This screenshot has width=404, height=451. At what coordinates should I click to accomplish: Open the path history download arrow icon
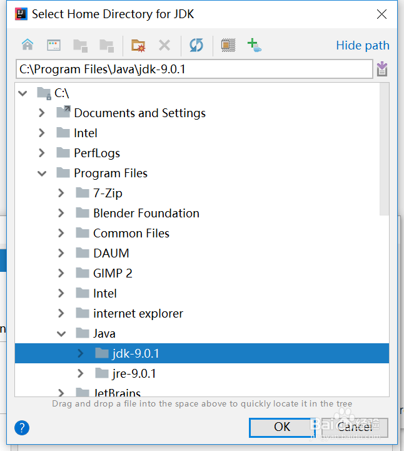pyautogui.click(x=382, y=69)
